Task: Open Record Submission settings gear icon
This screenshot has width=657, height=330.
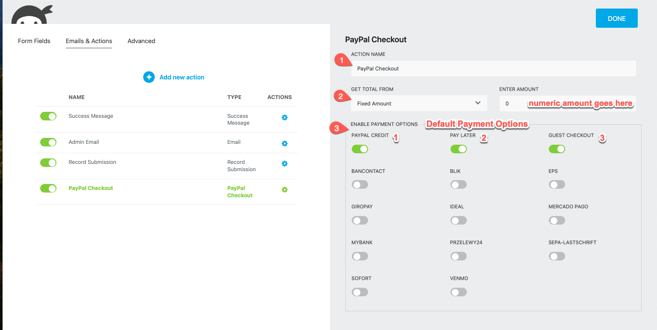Action: point(285,164)
